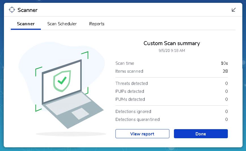Image resolution: width=246 pixels, height=151 pixels.
Task: Click the Scanner title text in header
Action: tap(28, 10)
